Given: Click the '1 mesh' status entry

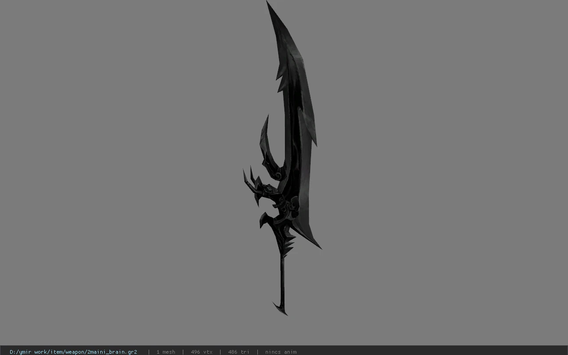Looking at the screenshot, I should 166,352.
